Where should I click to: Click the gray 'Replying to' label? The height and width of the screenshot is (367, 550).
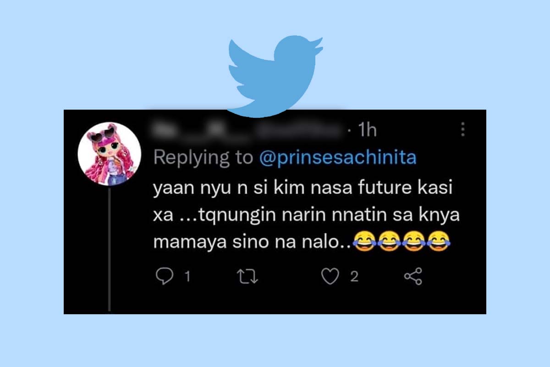[203, 158]
